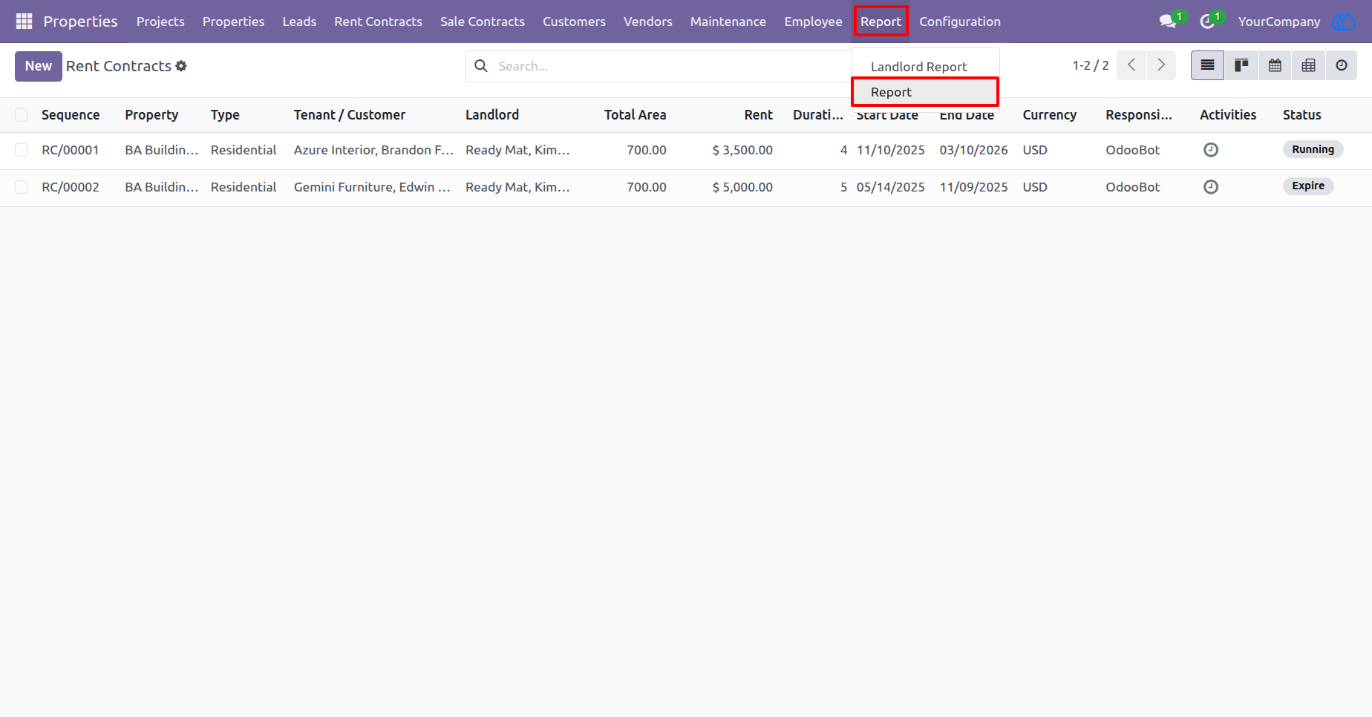Open the Maintenance menu
This screenshot has height=717, width=1372.
coord(728,22)
